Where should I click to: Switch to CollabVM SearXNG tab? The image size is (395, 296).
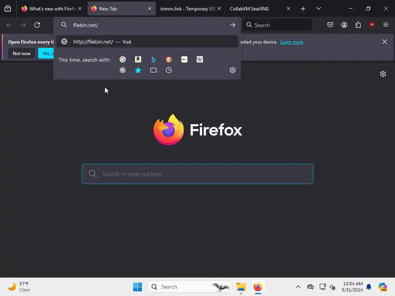[x=260, y=8]
